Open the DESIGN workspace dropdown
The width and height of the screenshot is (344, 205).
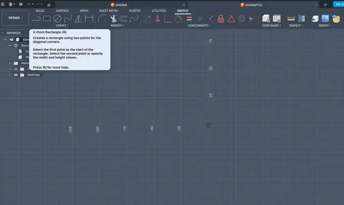15,18
